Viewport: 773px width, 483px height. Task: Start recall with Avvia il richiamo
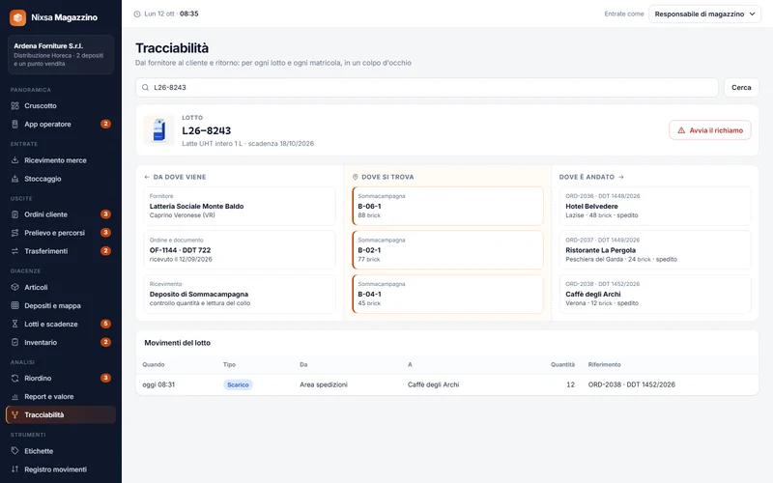[x=710, y=130]
